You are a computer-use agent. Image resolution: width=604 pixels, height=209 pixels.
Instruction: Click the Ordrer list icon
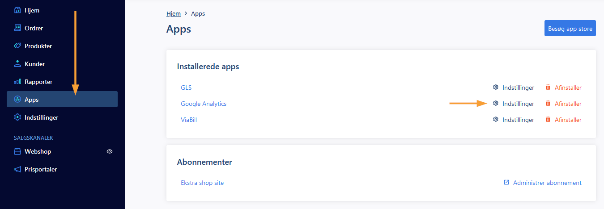click(17, 28)
